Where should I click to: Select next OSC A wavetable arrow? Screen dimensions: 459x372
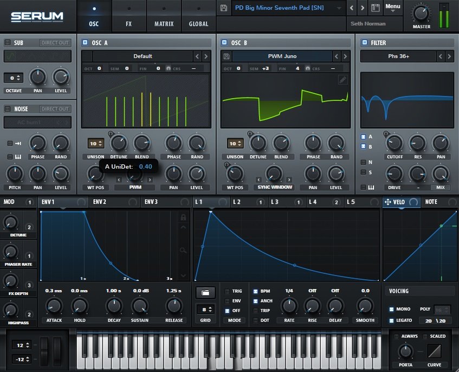tap(206, 56)
